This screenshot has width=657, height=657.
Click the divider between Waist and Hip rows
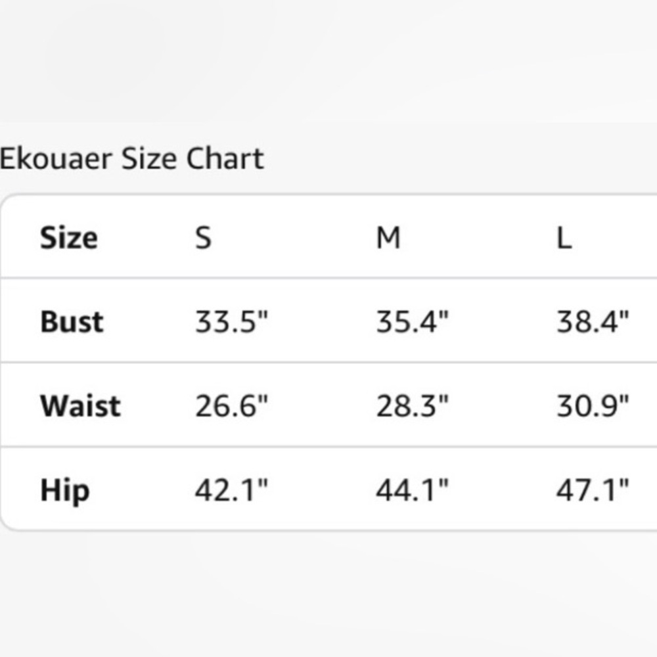328,447
